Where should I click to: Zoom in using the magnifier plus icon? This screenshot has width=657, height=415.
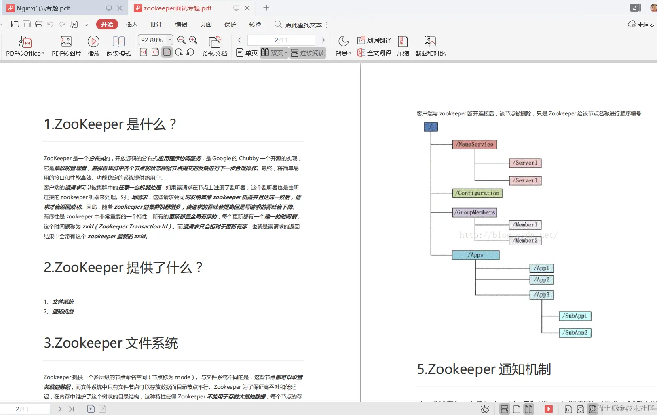(193, 40)
